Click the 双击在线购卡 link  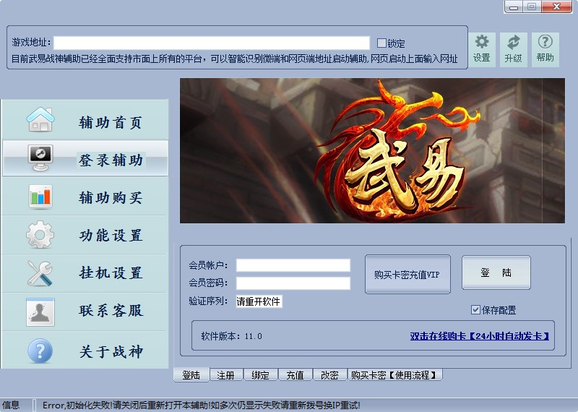click(480, 336)
